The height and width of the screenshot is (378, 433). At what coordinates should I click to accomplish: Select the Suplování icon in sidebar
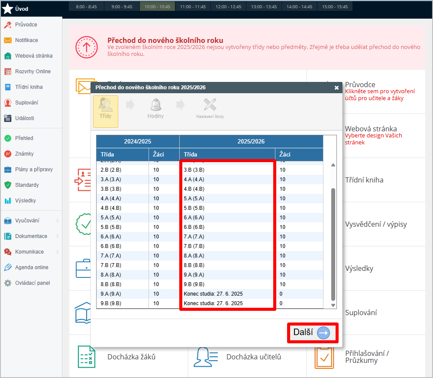click(x=7, y=103)
